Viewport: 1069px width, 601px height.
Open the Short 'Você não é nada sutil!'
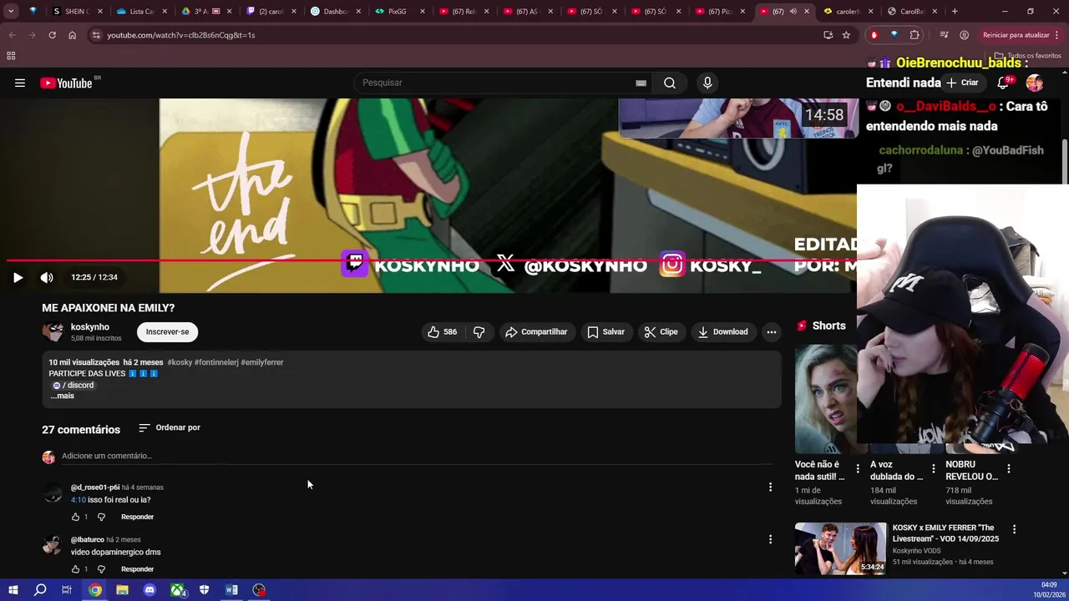point(825,399)
